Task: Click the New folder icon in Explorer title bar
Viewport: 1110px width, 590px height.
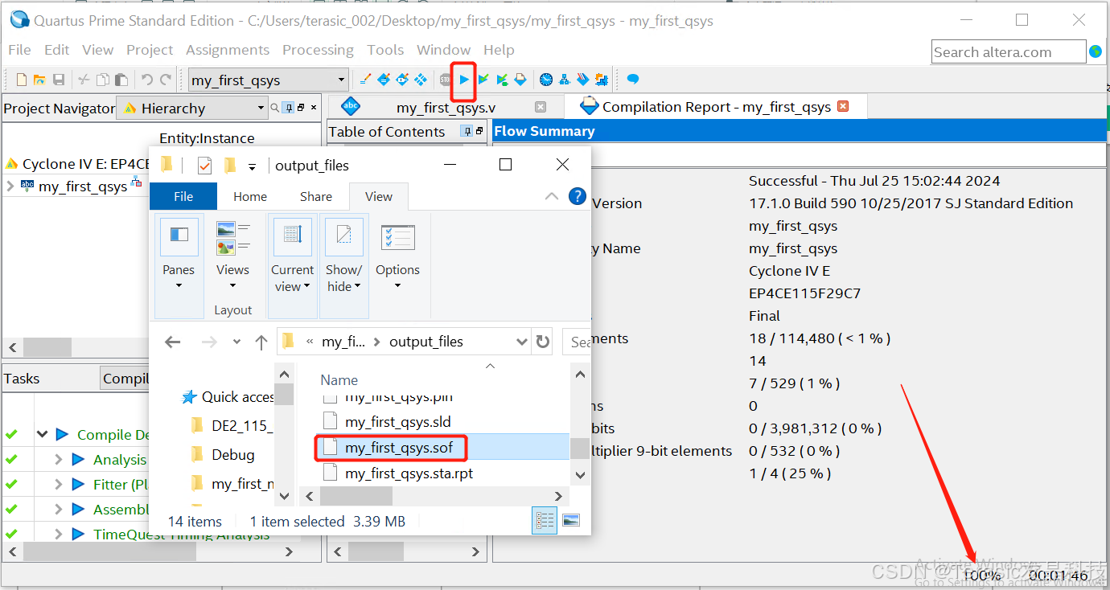Action: tap(230, 166)
